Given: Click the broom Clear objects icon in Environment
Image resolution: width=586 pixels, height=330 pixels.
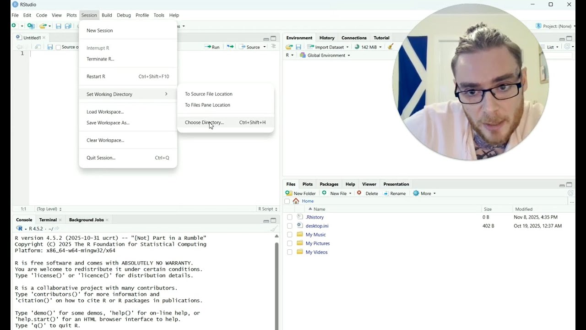Looking at the screenshot, I should pyautogui.click(x=391, y=47).
